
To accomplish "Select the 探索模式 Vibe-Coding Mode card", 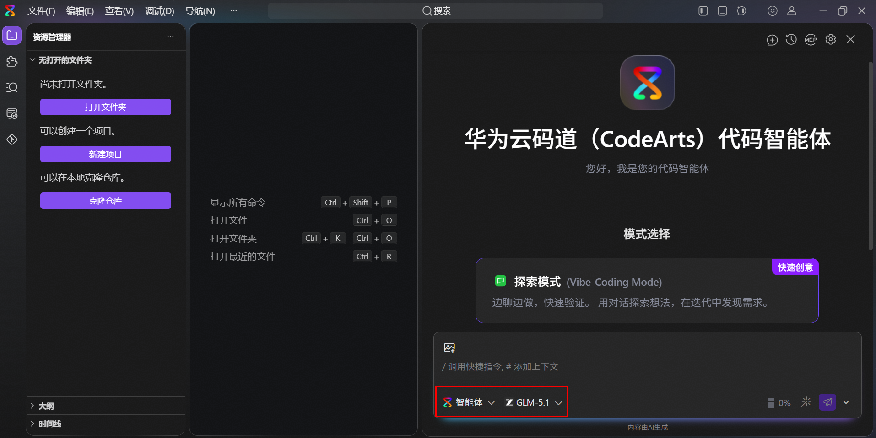I will coord(647,291).
